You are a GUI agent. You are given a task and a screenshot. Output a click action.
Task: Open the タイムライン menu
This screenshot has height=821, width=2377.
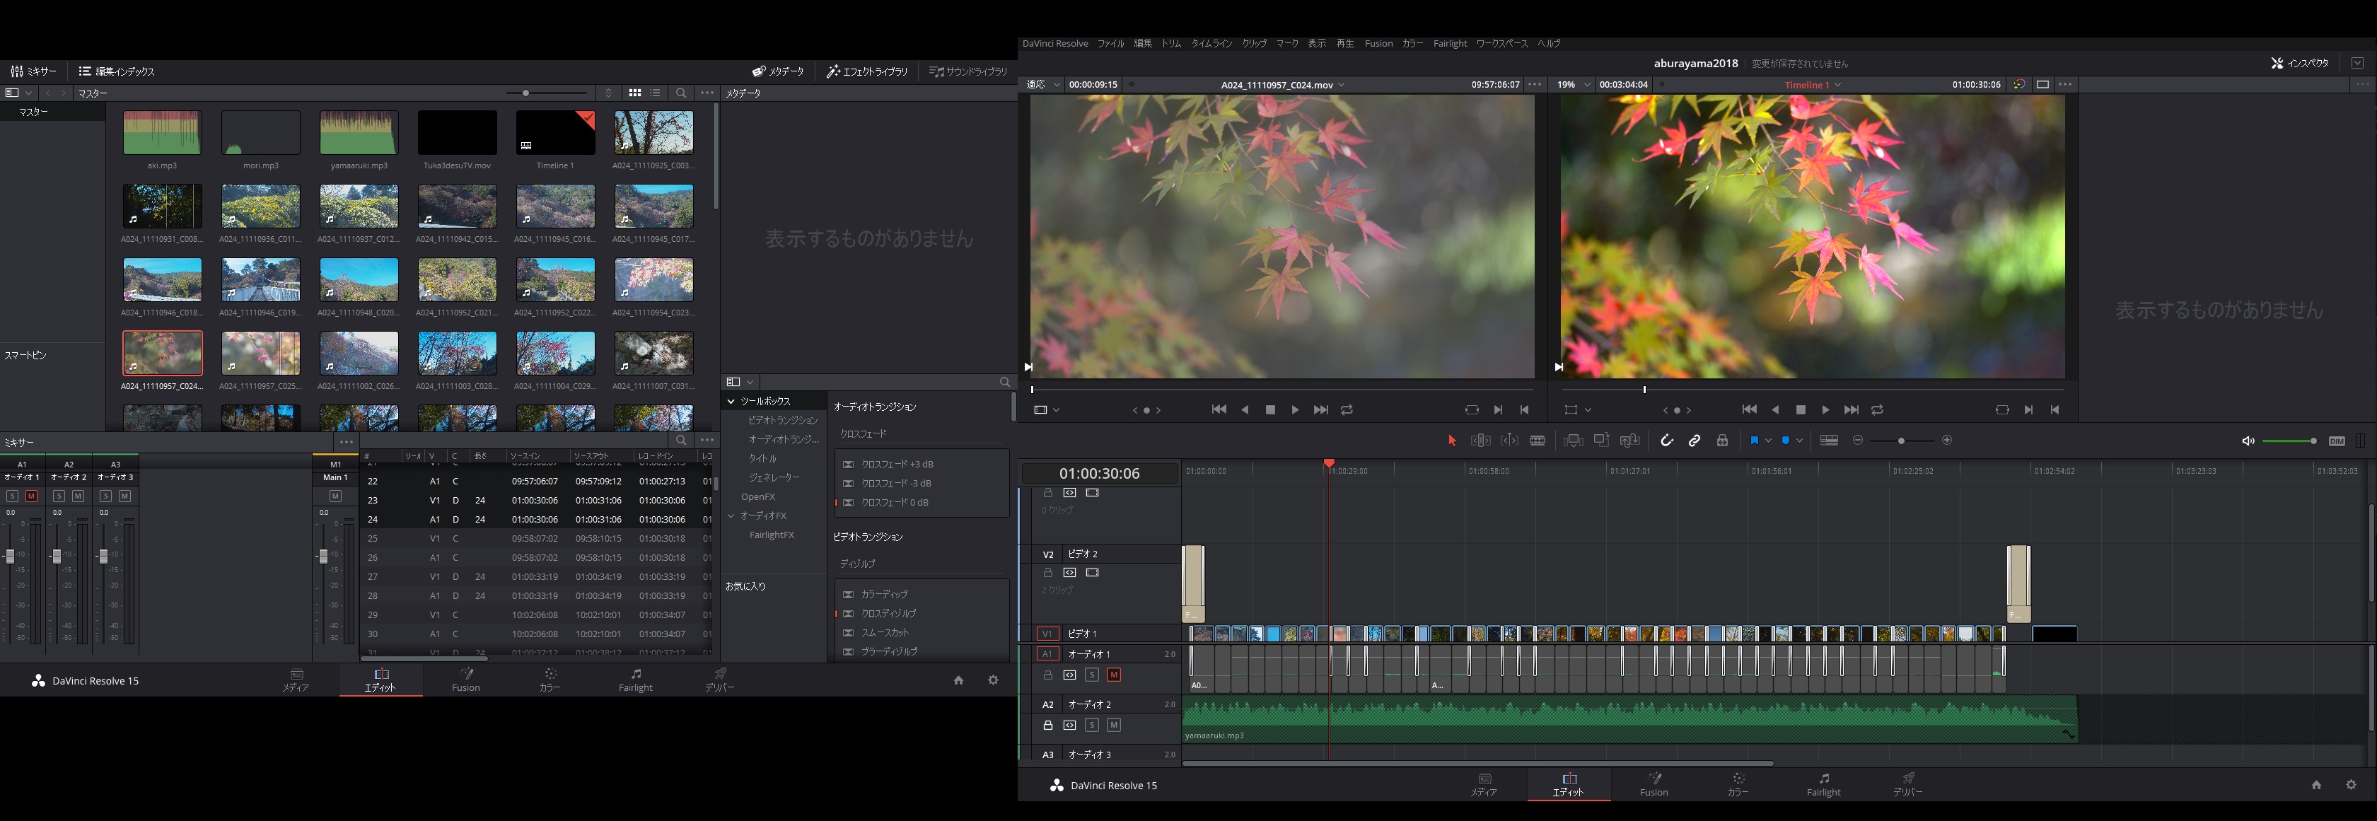coord(1211,43)
